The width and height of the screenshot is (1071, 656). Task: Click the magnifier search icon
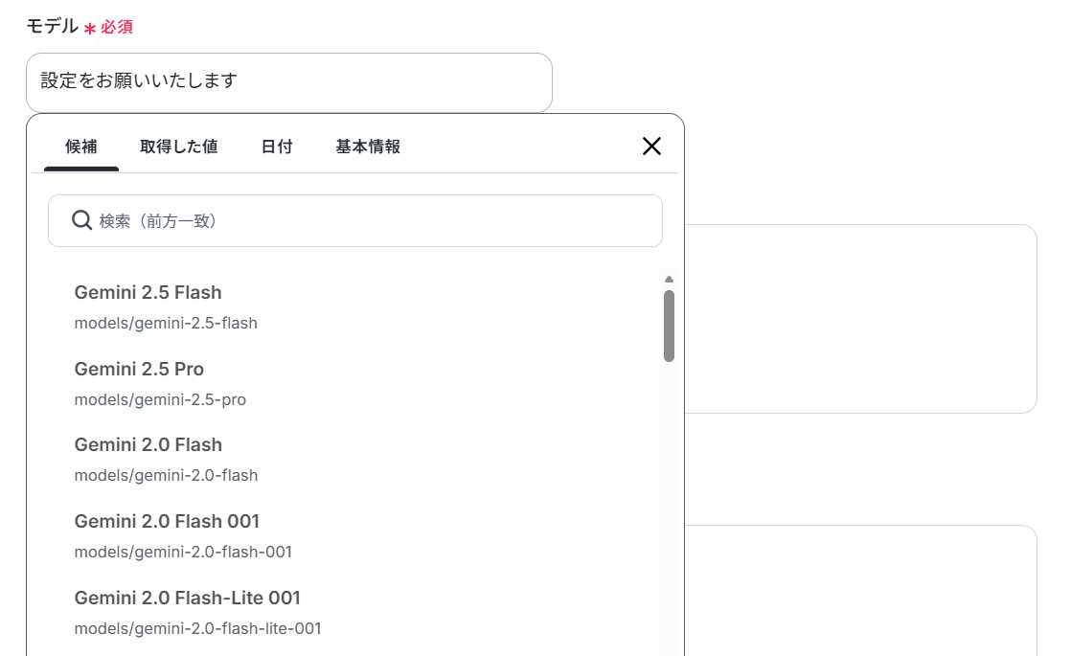click(82, 220)
